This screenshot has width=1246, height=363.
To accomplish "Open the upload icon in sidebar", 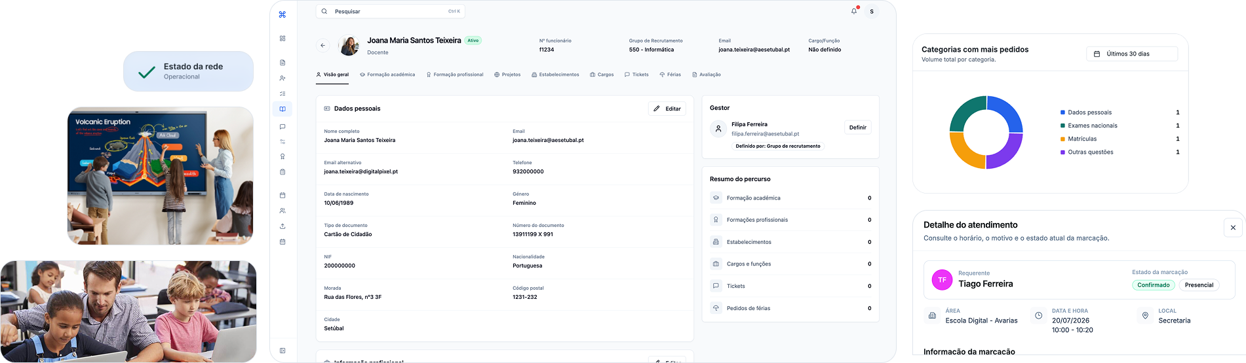I will click(282, 226).
